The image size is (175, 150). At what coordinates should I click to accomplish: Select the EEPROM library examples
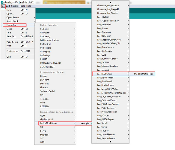55,80
